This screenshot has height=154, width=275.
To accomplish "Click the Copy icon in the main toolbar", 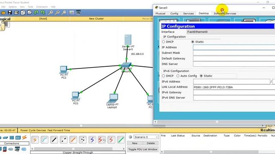I will tap(23, 12).
